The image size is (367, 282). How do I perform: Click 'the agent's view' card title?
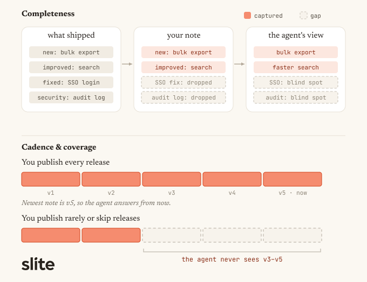tap(296, 35)
